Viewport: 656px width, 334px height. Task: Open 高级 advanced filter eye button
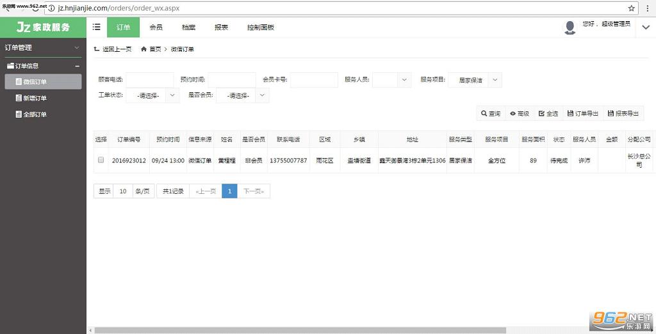click(520, 113)
